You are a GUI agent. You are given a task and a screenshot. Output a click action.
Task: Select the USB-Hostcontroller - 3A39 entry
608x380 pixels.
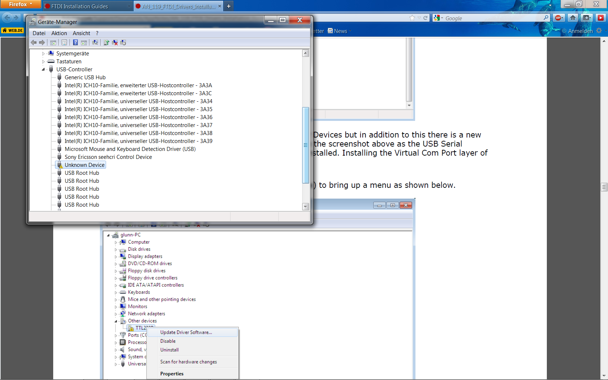coord(139,141)
